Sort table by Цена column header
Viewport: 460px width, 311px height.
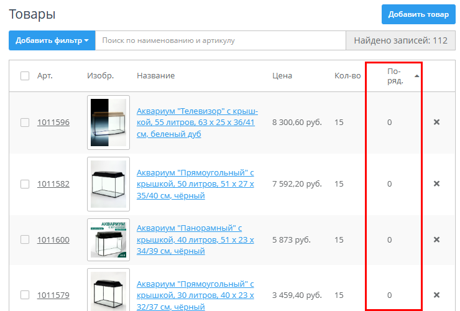coord(282,76)
